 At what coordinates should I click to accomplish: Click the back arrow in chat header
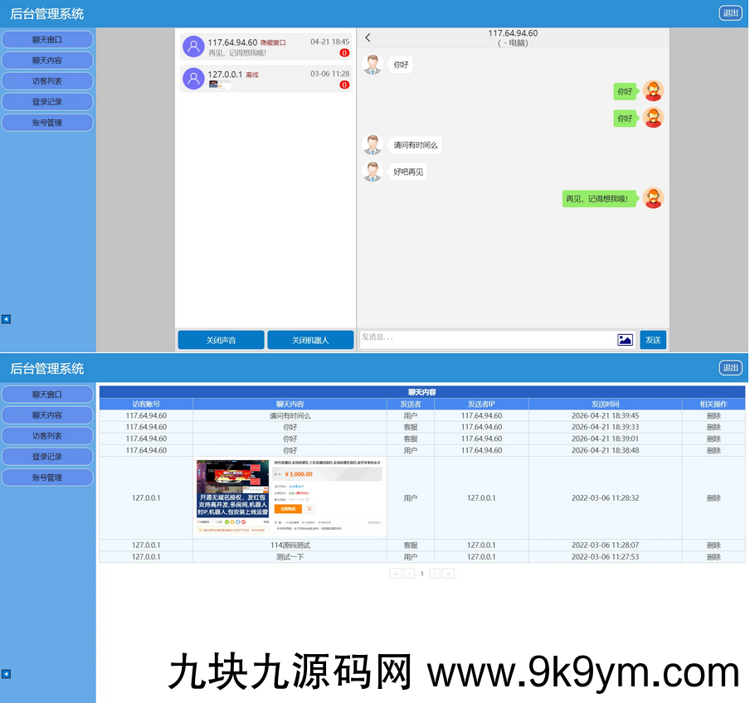(x=368, y=37)
